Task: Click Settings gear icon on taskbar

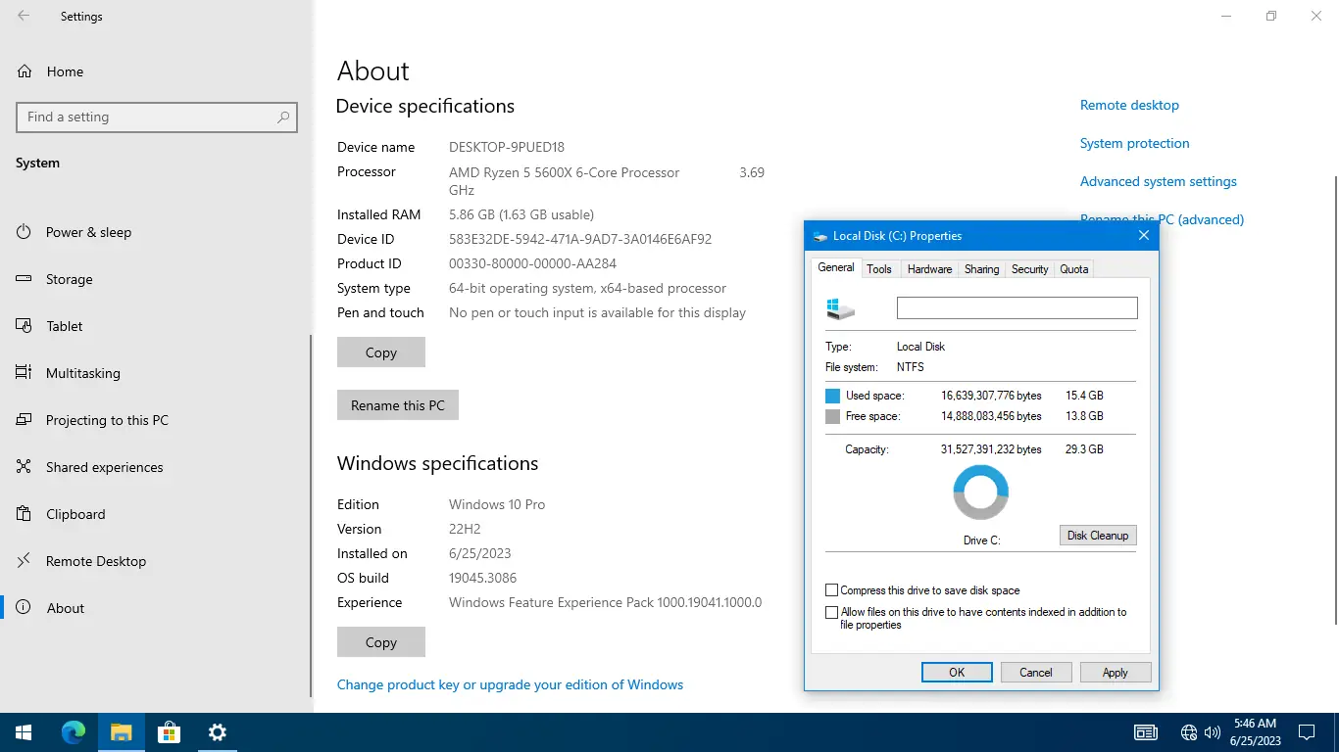Action: (217, 732)
